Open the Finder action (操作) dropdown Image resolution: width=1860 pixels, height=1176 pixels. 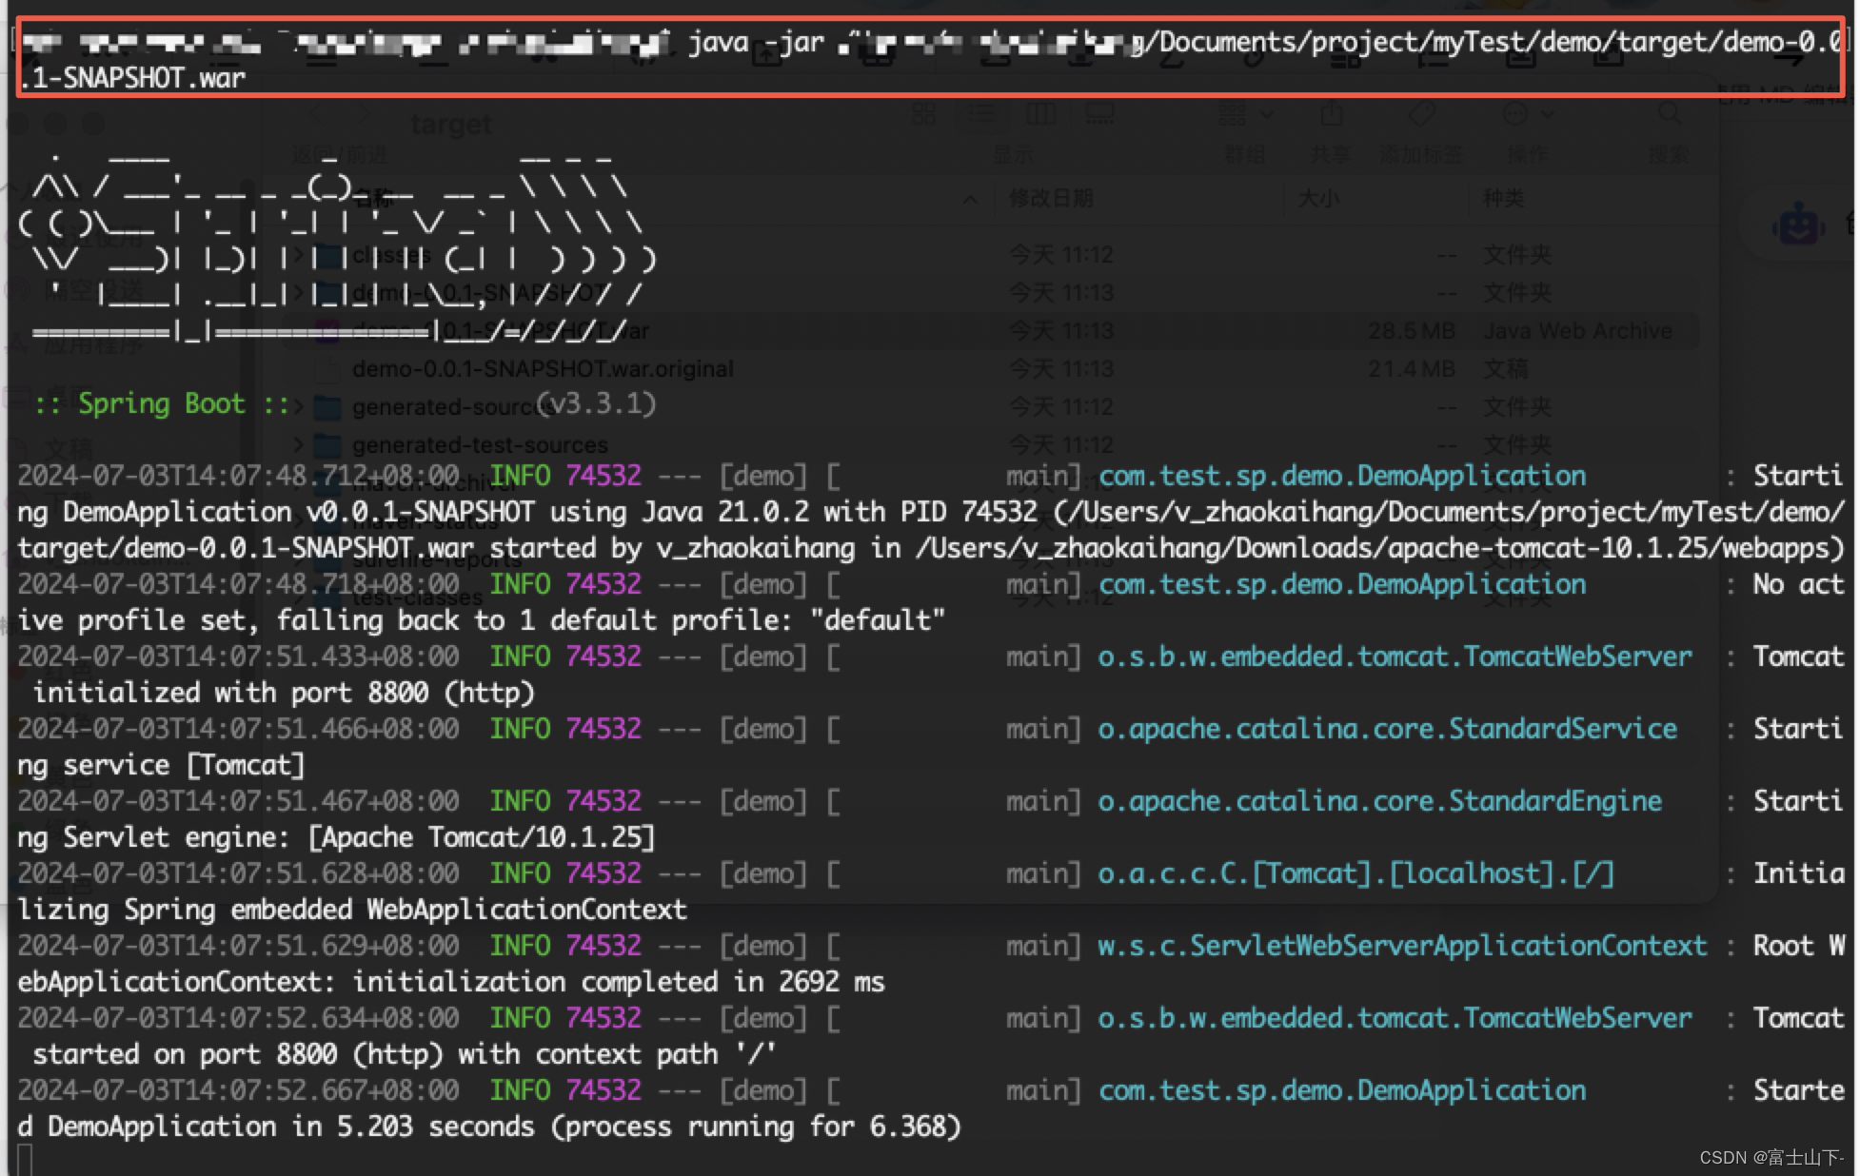tap(1527, 115)
